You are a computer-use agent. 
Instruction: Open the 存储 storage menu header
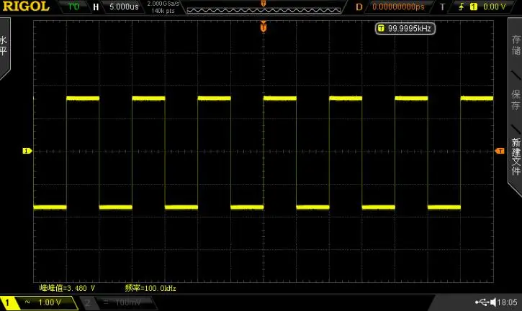(516, 45)
